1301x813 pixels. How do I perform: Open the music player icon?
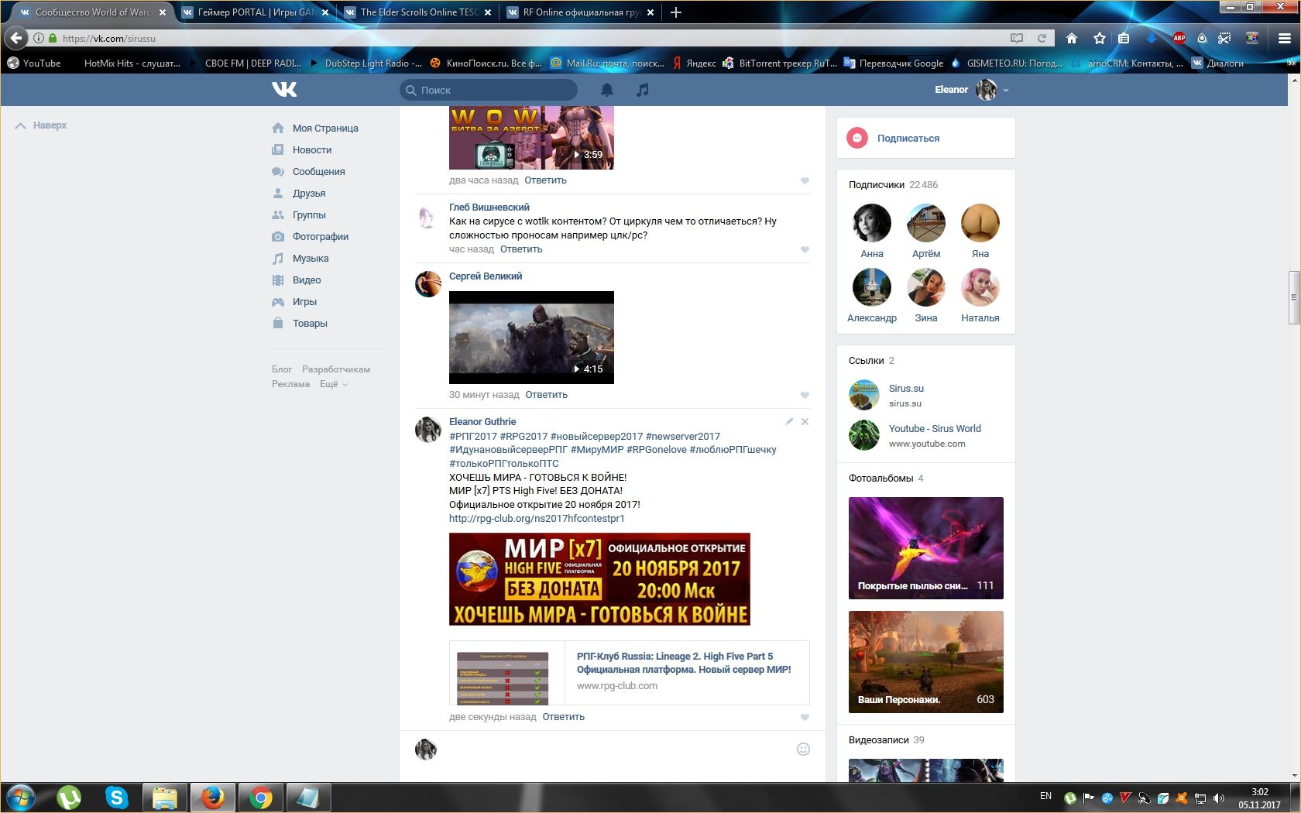click(642, 90)
